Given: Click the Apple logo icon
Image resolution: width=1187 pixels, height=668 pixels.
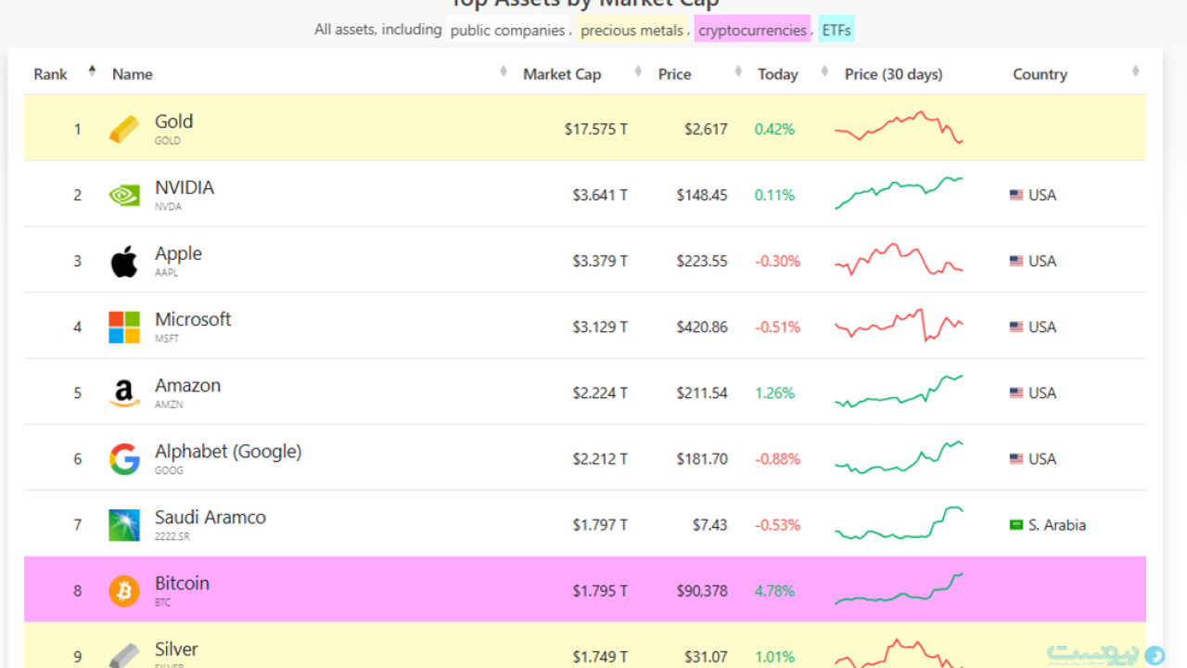Looking at the screenshot, I should [124, 262].
